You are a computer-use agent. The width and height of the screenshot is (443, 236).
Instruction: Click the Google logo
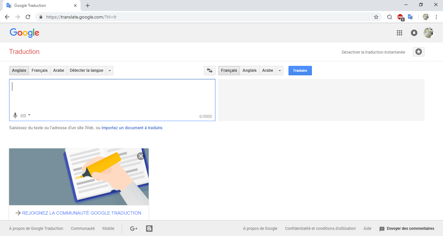pyautogui.click(x=24, y=33)
